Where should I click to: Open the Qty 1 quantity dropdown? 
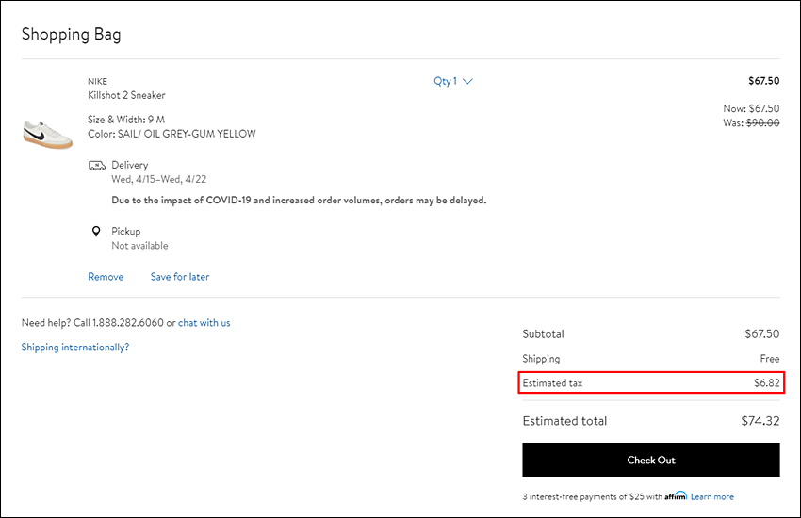pos(453,81)
